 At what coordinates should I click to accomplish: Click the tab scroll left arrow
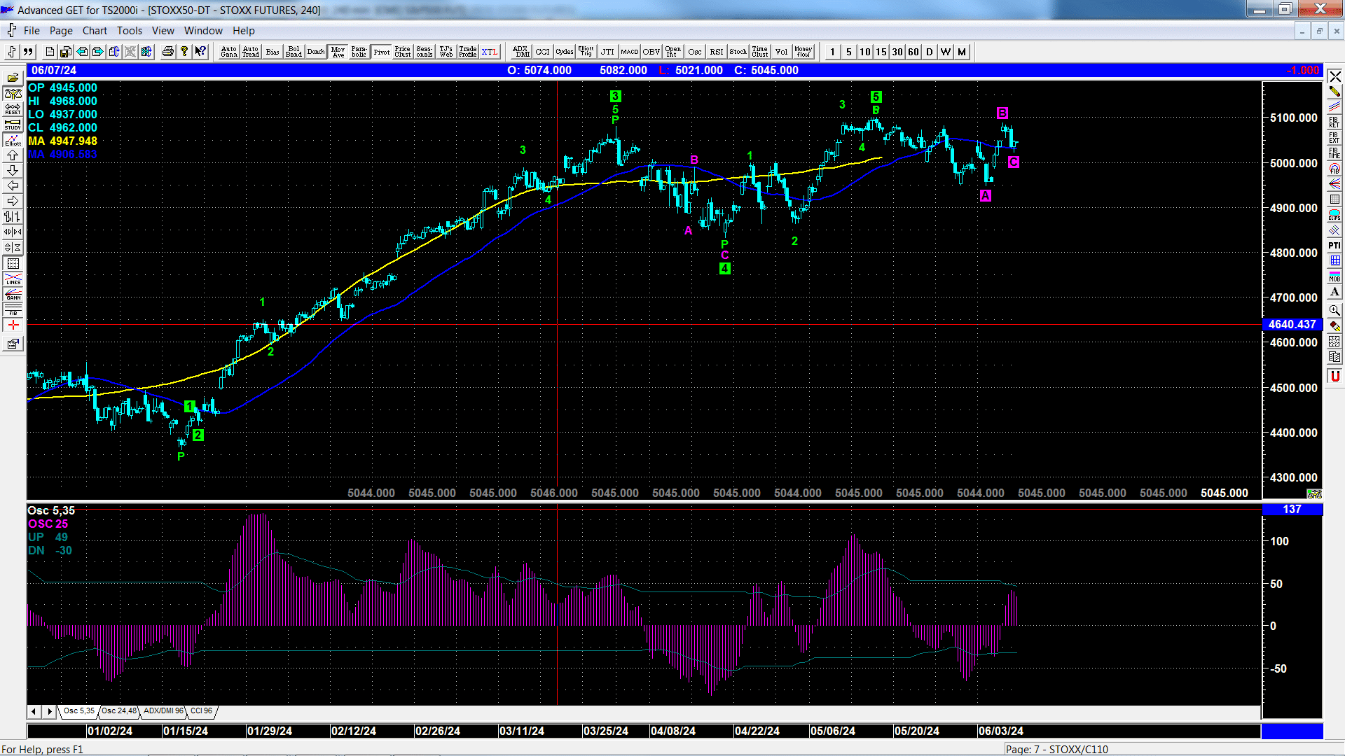click(34, 711)
